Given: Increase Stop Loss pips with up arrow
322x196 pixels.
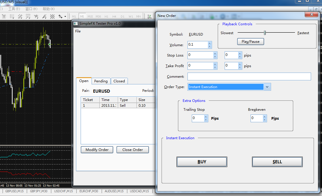Looking at the screenshot, I should coord(240,54).
